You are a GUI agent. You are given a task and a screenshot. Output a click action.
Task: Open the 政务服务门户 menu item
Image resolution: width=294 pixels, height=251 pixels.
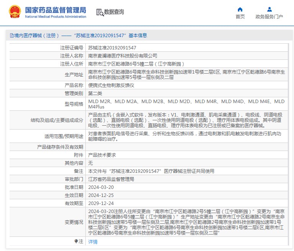269,17
